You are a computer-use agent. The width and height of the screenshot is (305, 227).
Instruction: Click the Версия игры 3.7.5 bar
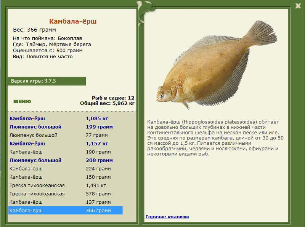(47, 81)
